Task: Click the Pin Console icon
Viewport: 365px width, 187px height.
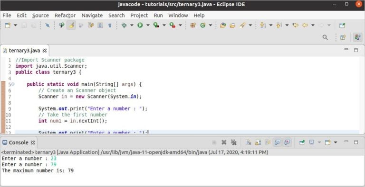Action: coord(302,142)
